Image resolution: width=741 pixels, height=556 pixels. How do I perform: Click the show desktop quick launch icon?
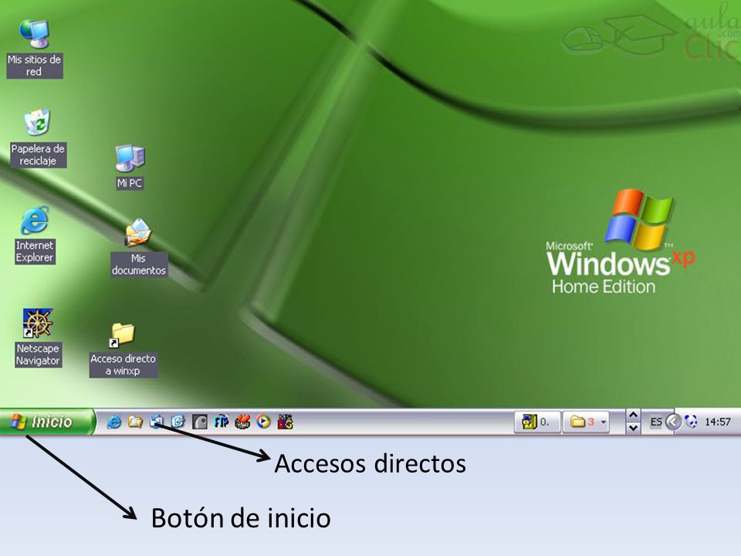(x=157, y=422)
